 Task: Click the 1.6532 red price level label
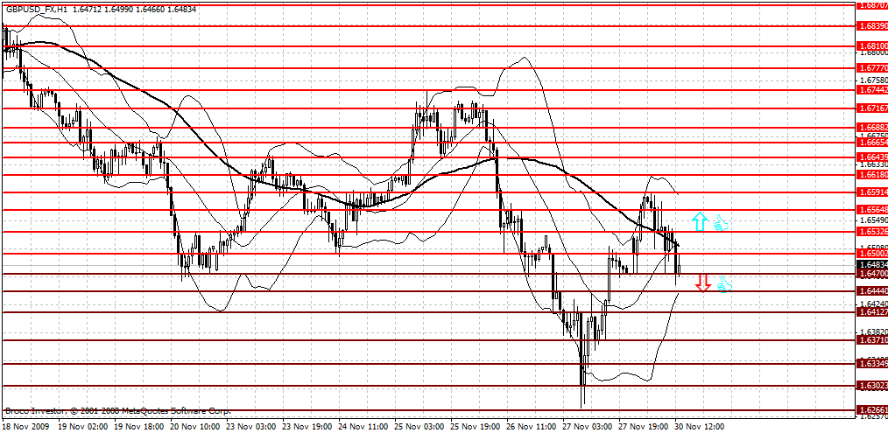pos(873,232)
